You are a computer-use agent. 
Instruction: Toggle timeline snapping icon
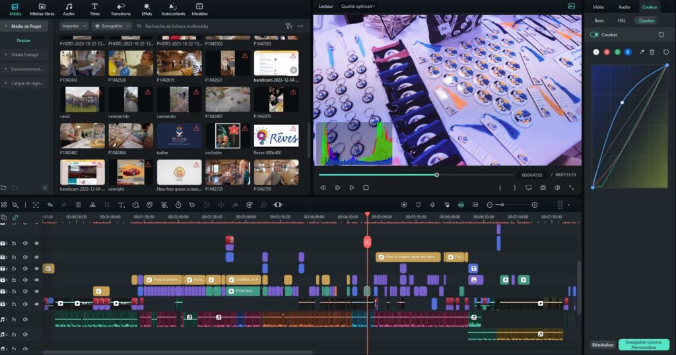[461, 205]
